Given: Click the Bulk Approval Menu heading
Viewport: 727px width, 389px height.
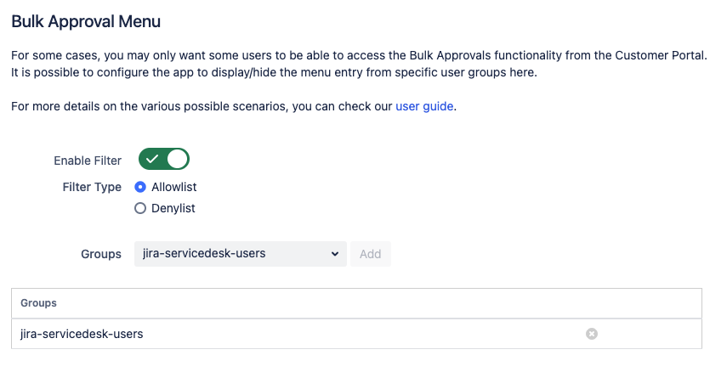Looking at the screenshot, I should [86, 21].
